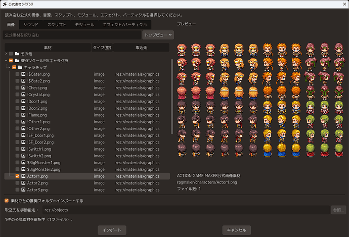The image size is (349, 237).
Task: Click the folder icon for RPGツクールMVキャラグラ
Action: click(x=17, y=61)
